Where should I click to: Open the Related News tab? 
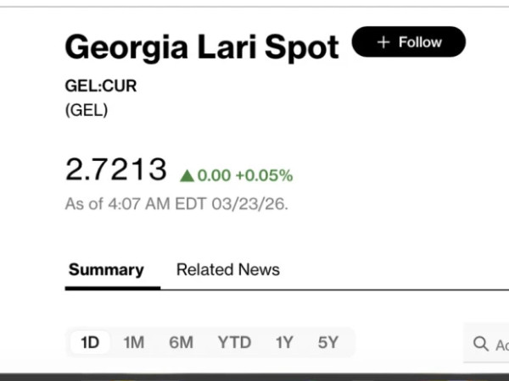[227, 270]
